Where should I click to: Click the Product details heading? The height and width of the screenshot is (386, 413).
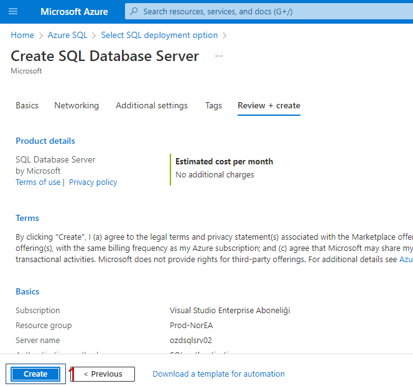(x=45, y=141)
